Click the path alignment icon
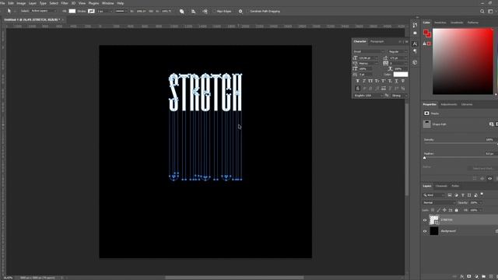This screenshot has width=498, height=280. (x=194, y=11)
